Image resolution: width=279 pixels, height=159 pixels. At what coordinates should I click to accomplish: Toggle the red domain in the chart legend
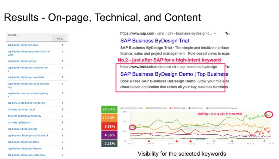click(177, 108)
